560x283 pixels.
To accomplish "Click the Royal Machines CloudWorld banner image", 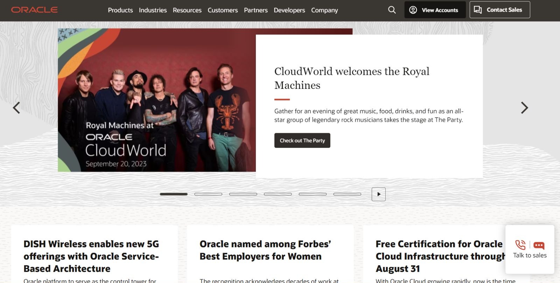I will tap(157, 100).
